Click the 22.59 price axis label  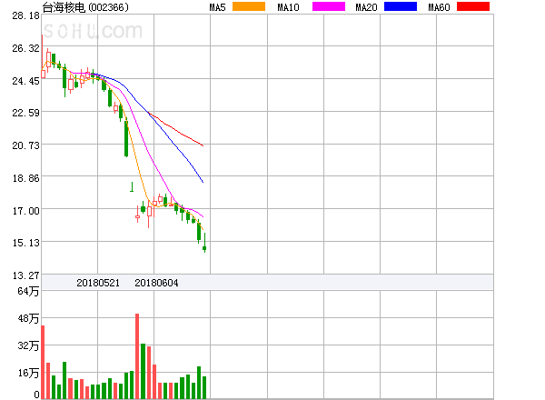click(x=26, y=113)
